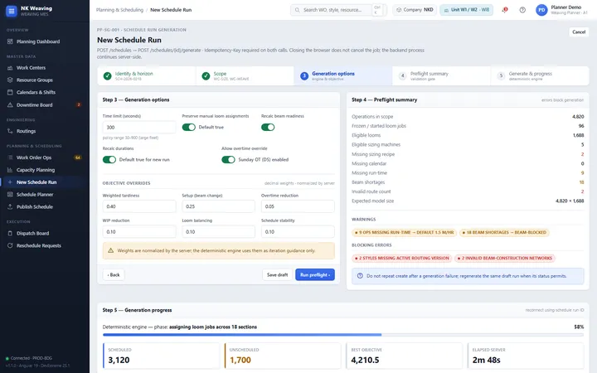The height and width of the screenshot is (373, 597).
Task: Click Planning & Scheduling breadcrumb
Action: (119, 10)
